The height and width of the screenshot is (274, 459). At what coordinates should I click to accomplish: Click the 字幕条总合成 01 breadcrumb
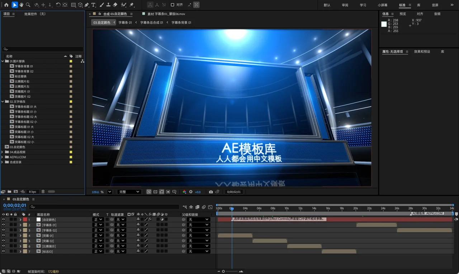(x=152, y=23)
